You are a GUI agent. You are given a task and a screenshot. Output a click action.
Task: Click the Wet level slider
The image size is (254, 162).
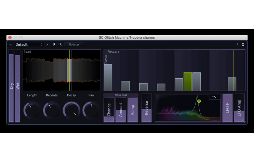(x=17, y=86)
